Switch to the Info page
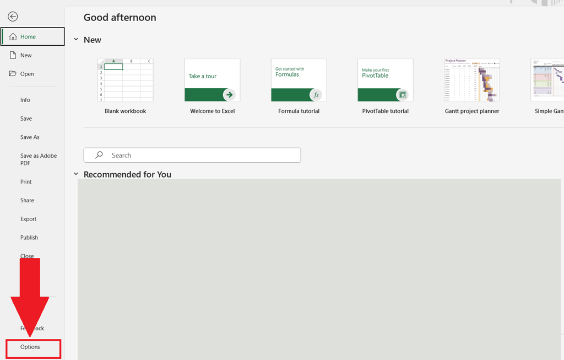The height and width of the screenshot is (360, 564). click(25, 100)
